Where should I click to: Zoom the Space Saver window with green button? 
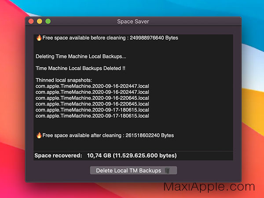click(48, 22)
